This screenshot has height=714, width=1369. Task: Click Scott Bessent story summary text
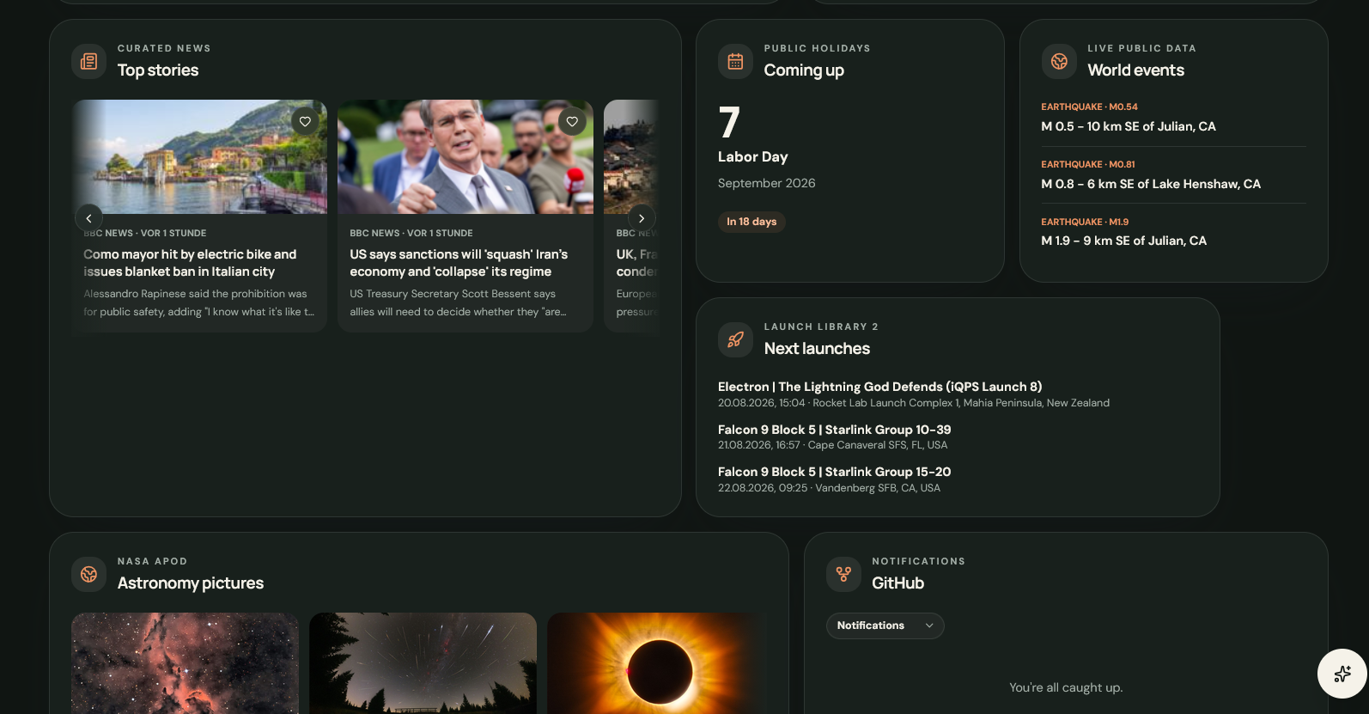click(x=458, y=302)
